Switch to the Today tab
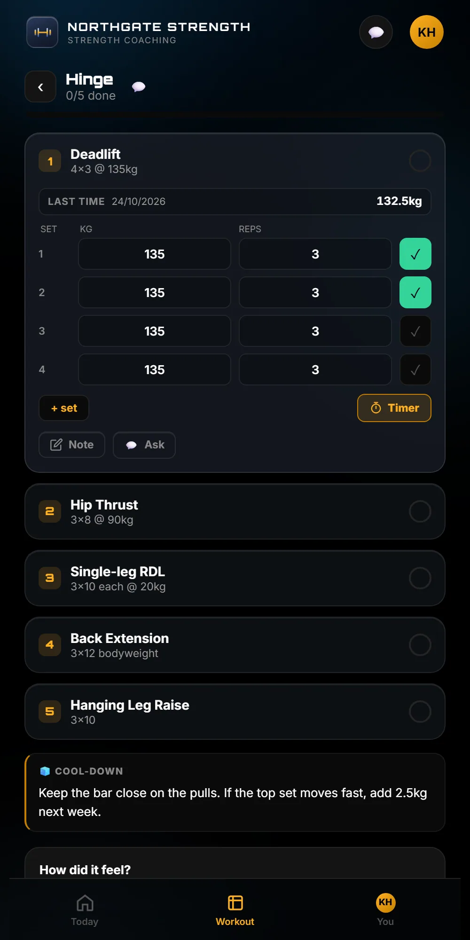 pyautogui.click(x=85, y=910)
